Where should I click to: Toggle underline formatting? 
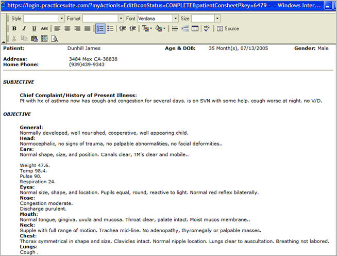(x=34, y=28)
